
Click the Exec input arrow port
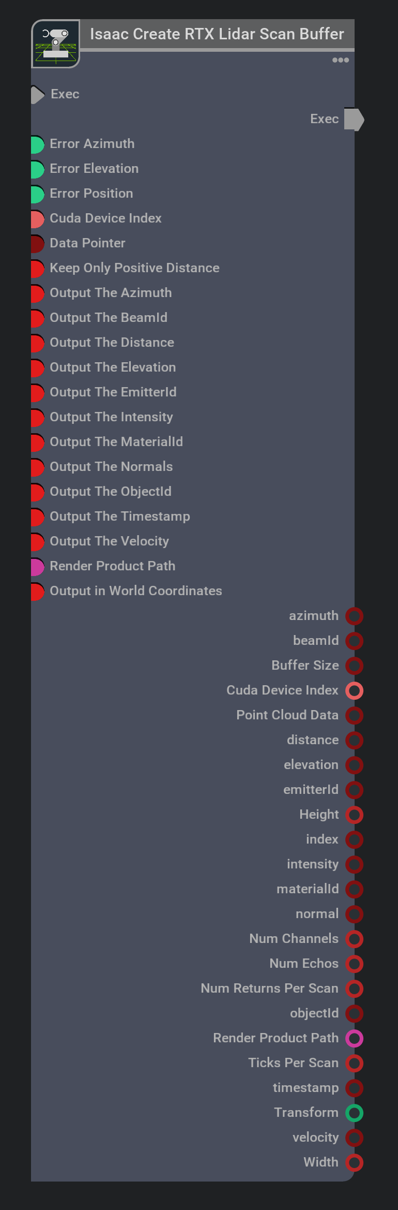37,94
